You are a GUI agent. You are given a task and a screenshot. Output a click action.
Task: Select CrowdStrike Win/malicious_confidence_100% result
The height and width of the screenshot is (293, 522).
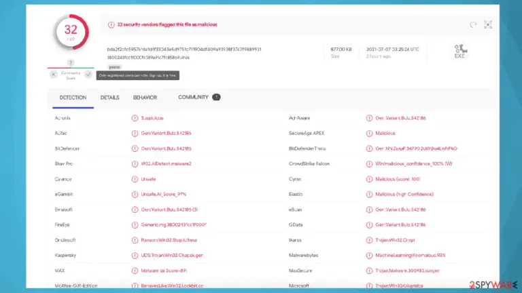(x=414, y=163)
